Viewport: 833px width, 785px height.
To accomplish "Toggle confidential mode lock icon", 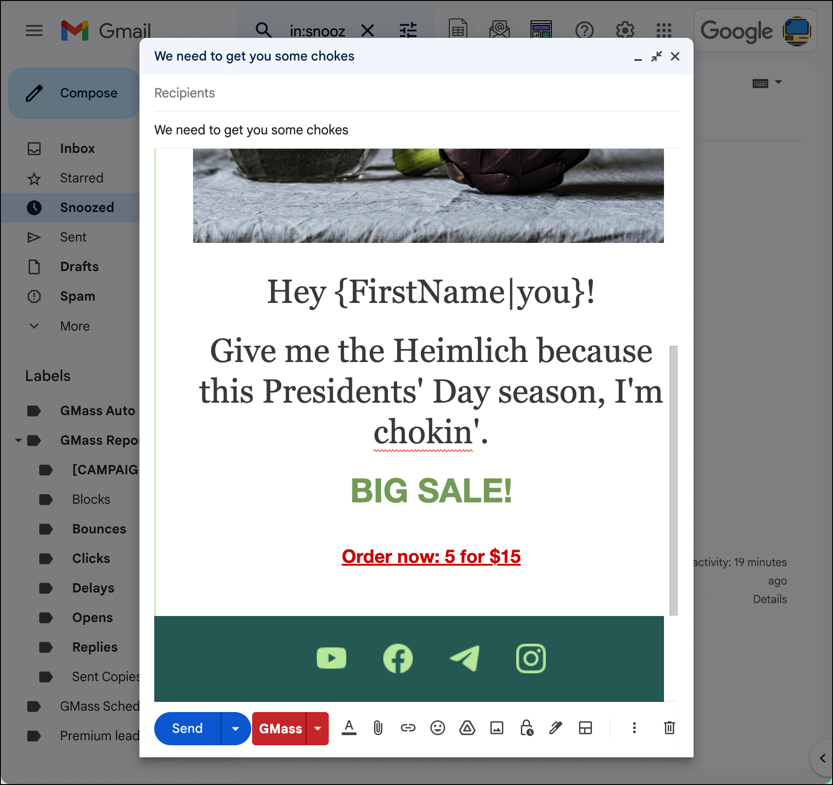I will point(526,729).
